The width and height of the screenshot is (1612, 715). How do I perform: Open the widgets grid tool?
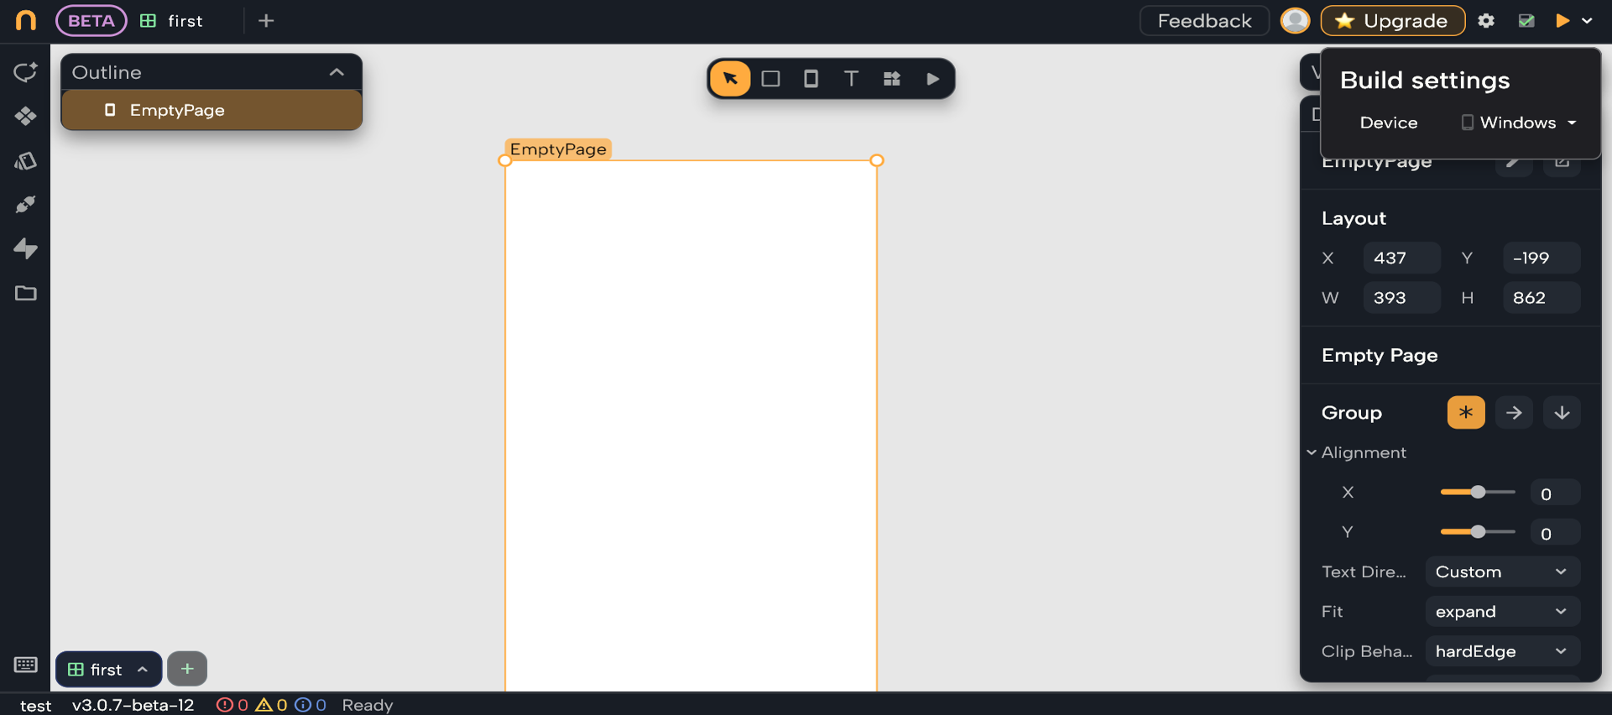point(891,79)
